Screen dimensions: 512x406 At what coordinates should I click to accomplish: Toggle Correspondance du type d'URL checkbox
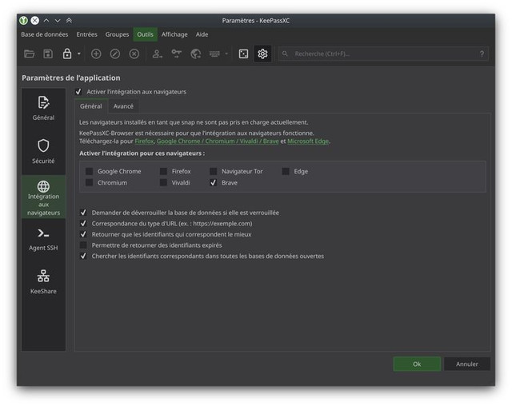click(83, 224)
